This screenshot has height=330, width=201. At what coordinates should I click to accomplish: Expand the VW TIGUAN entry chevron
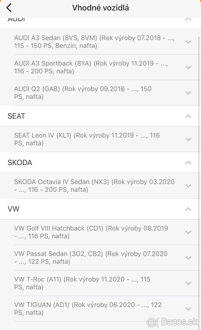(x=188, y=309)
